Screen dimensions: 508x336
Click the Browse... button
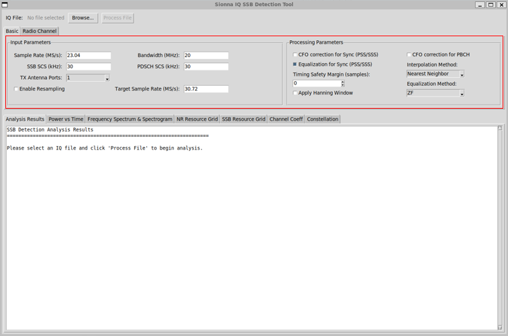pyautogui.click(x=83, y=18)
